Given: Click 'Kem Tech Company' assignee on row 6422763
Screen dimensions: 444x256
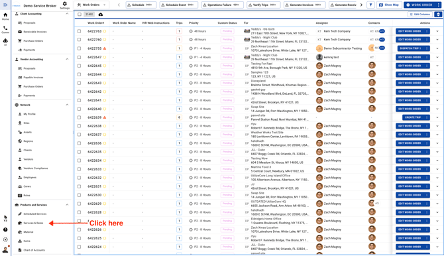Looking at the screenshot, I should [337, 31].
